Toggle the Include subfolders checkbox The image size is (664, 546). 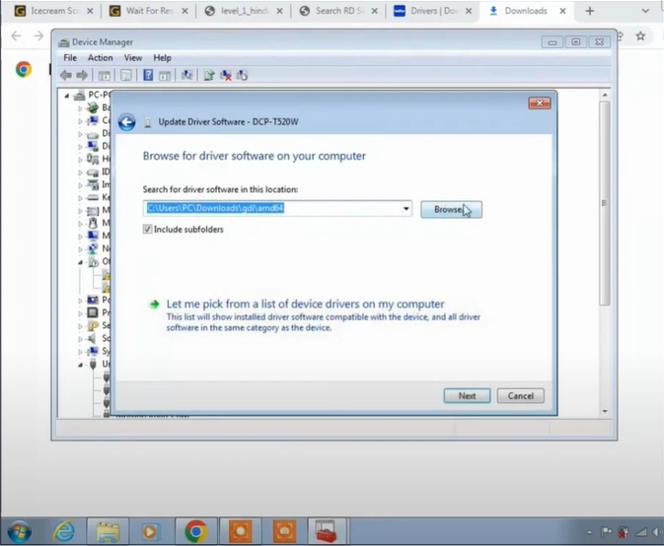coord(148,230)
